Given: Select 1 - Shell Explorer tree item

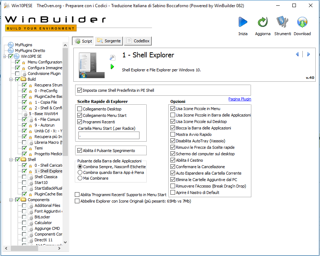Looking at the screenshot, I should pyautogui.click(x=49, y=171).
